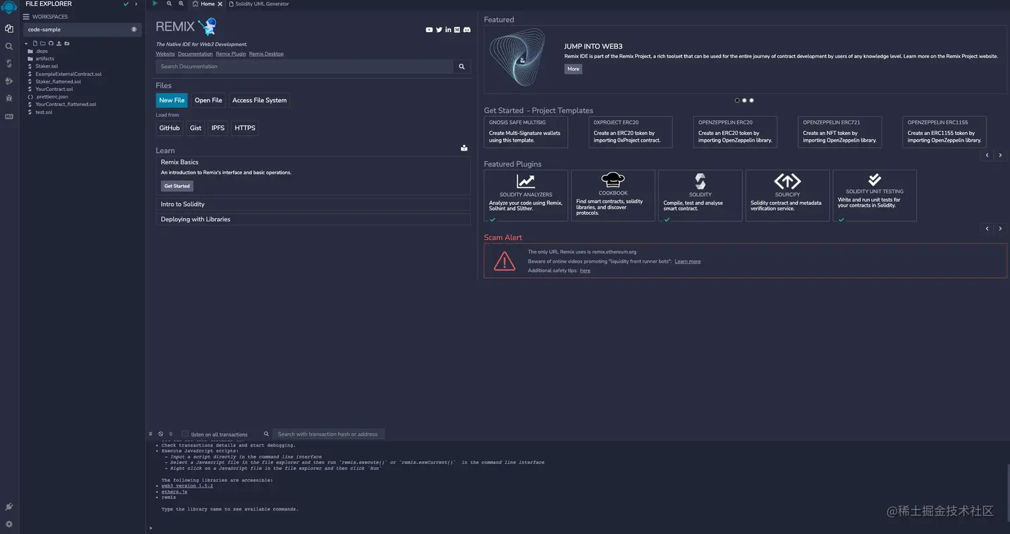This screenshot has width=1010, height=534.
Task: Open the Debugger sidebar icon
Action: [9, 98]
